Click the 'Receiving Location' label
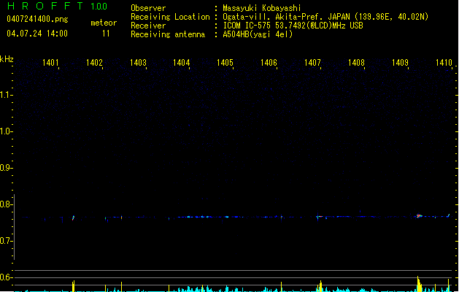The image size is (459, 292). pyautogui.click(x=170, y=17)
